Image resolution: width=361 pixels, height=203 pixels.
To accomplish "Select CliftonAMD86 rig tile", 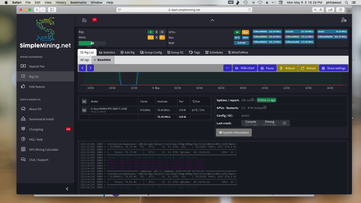I will click(x=267, y=32).
